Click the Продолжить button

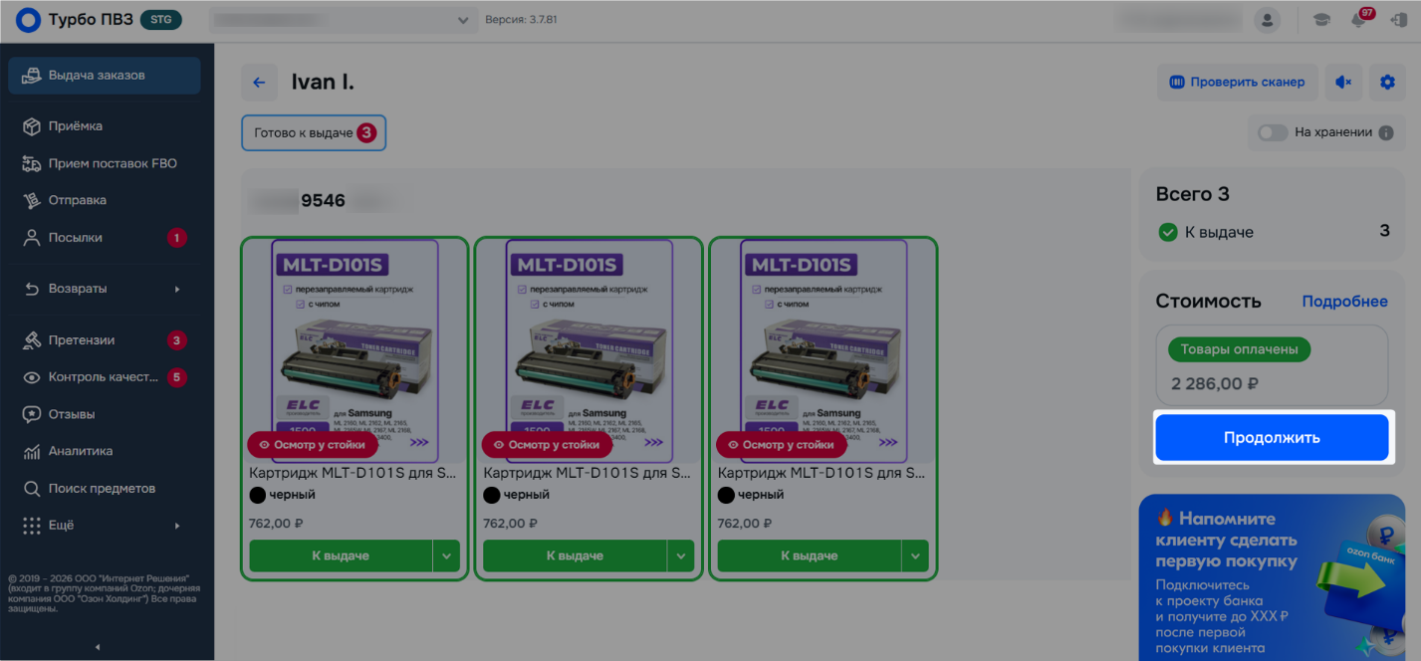tap(1272, 438)
